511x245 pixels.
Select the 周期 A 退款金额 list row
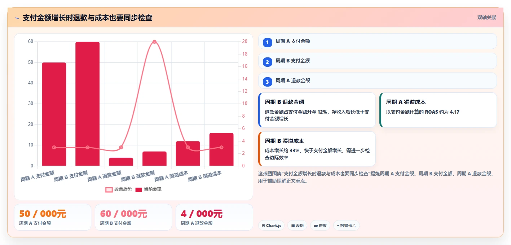point(378,80)
